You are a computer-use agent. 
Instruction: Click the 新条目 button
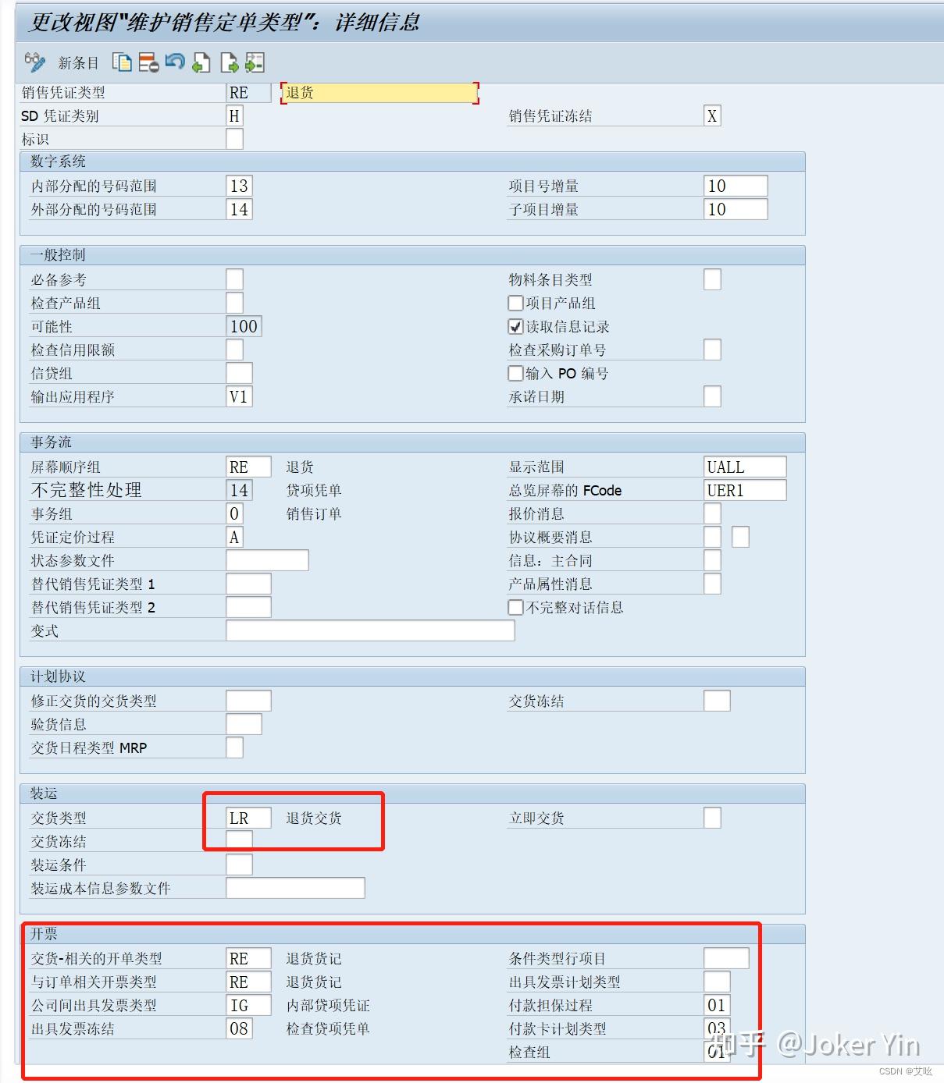coord(76,62)
